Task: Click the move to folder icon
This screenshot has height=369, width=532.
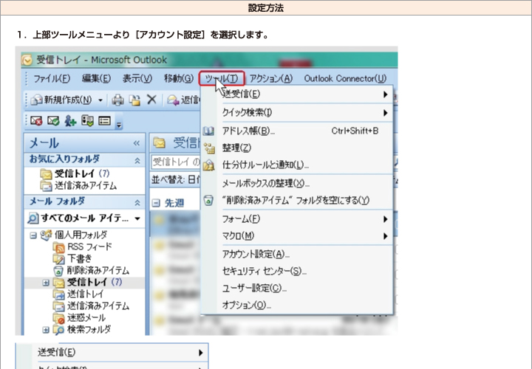Action: pyautogui.click(x=134, y=100)
